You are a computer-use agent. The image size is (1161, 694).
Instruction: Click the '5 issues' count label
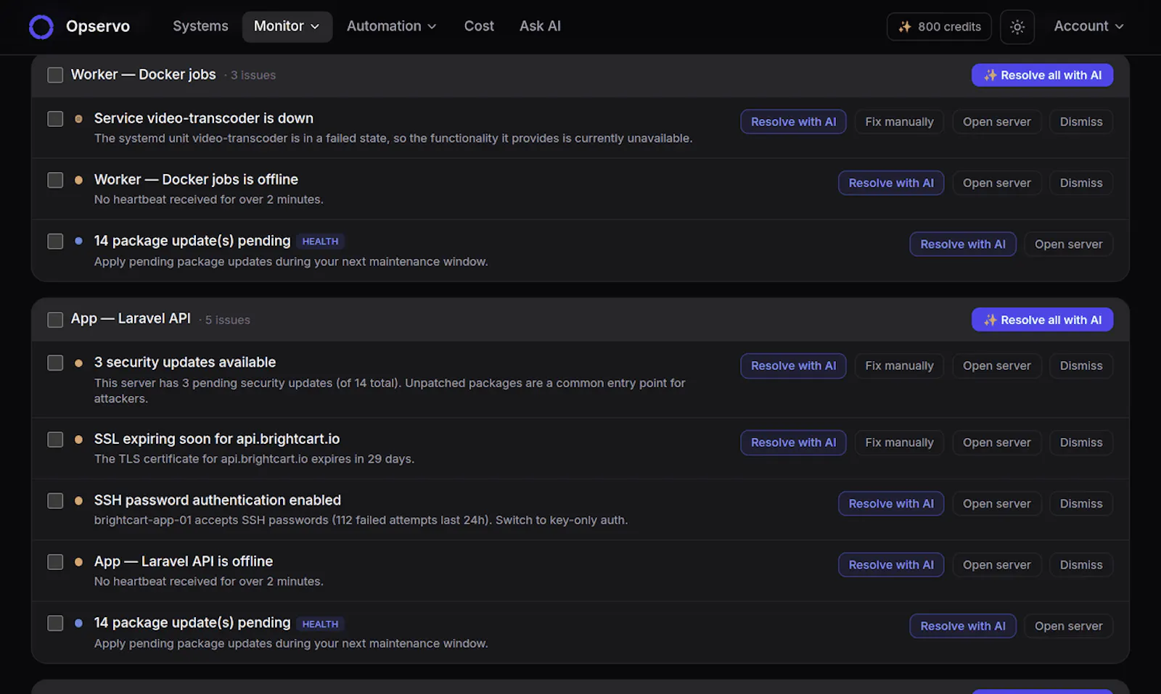coord(227,320)
